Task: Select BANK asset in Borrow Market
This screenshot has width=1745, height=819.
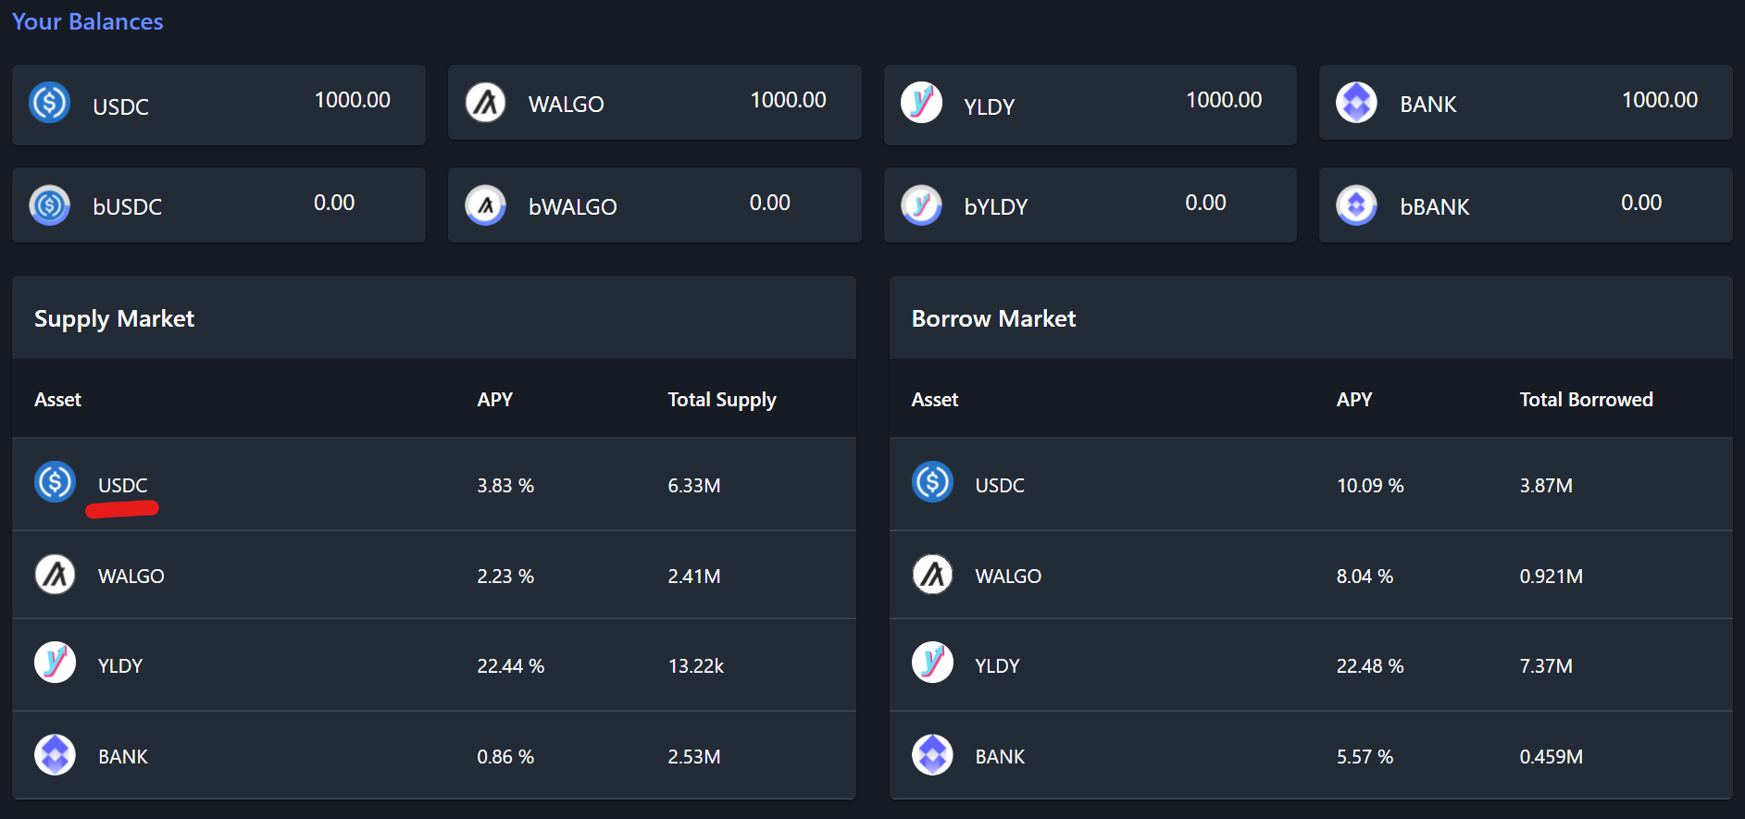Action: click(x=1000, y=756)
